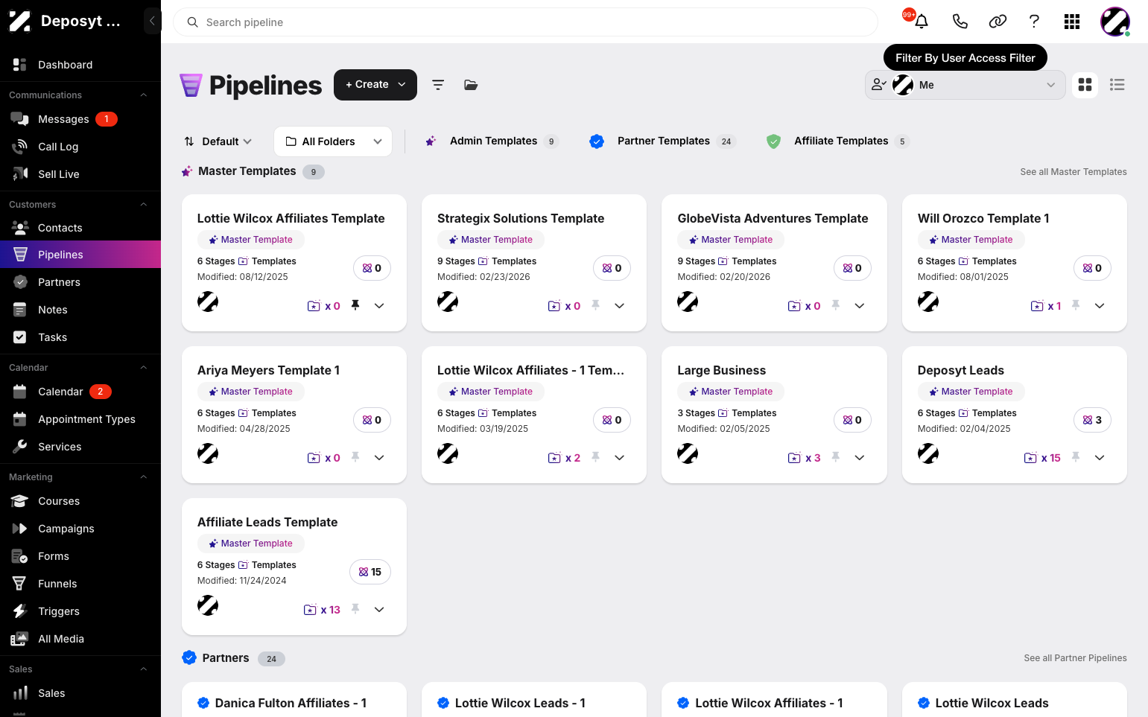Open the notifications bell
The image size is (1148, 717).
click(x=922, y=22)
